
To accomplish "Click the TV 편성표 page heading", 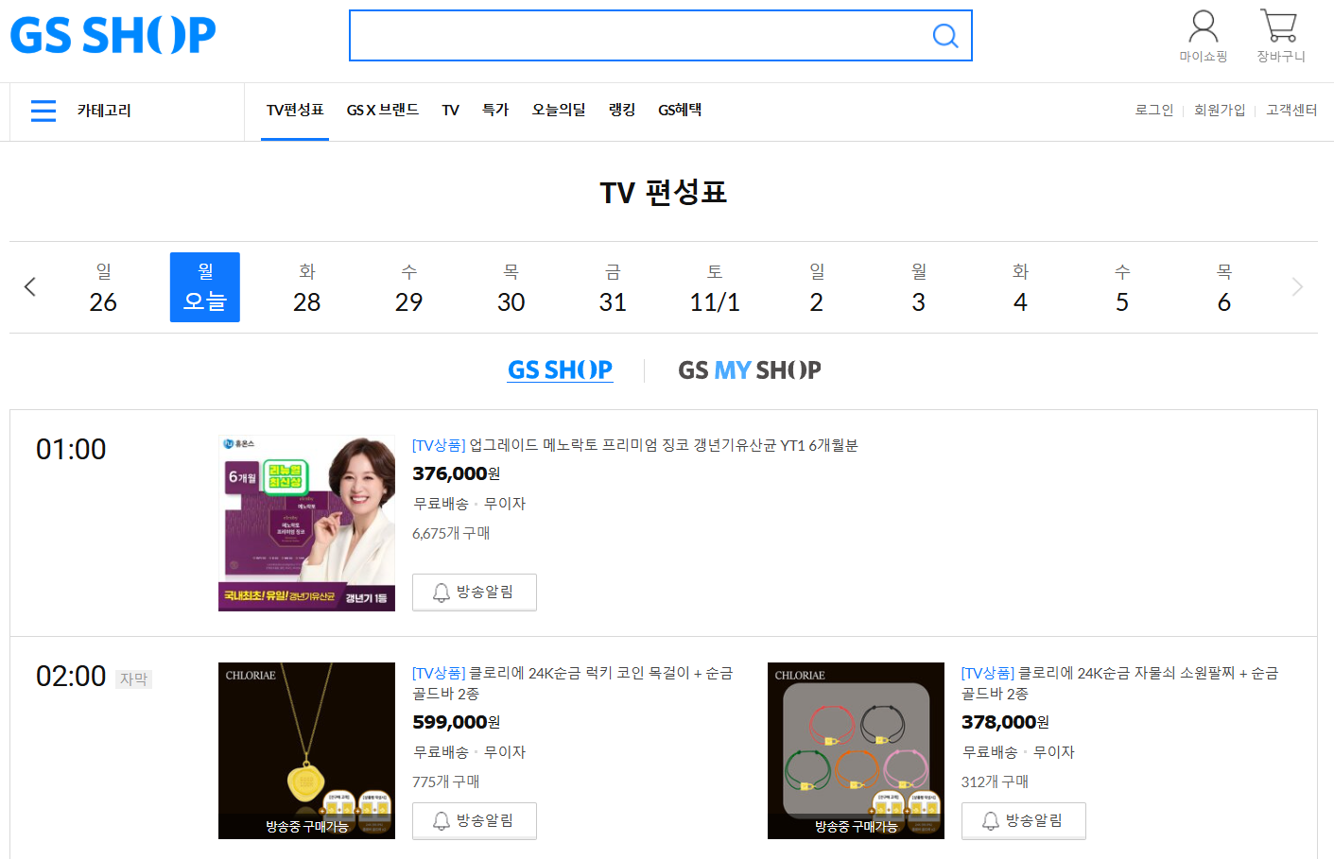I will [x=664, y=193].
